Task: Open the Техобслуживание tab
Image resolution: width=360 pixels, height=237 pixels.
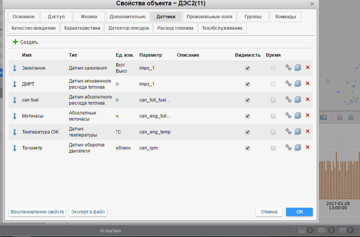Action: coord(222,28)
